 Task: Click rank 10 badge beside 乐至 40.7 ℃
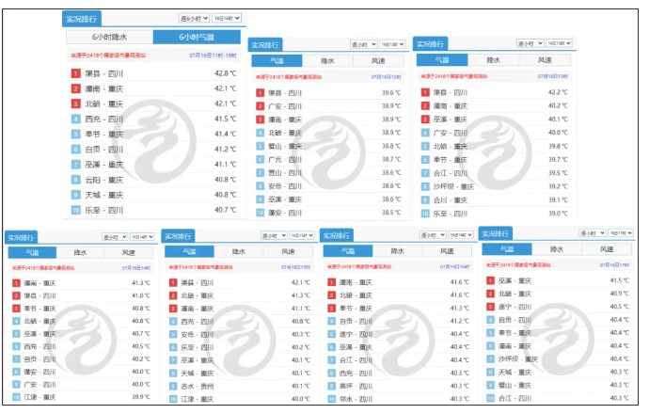(75, 211)
